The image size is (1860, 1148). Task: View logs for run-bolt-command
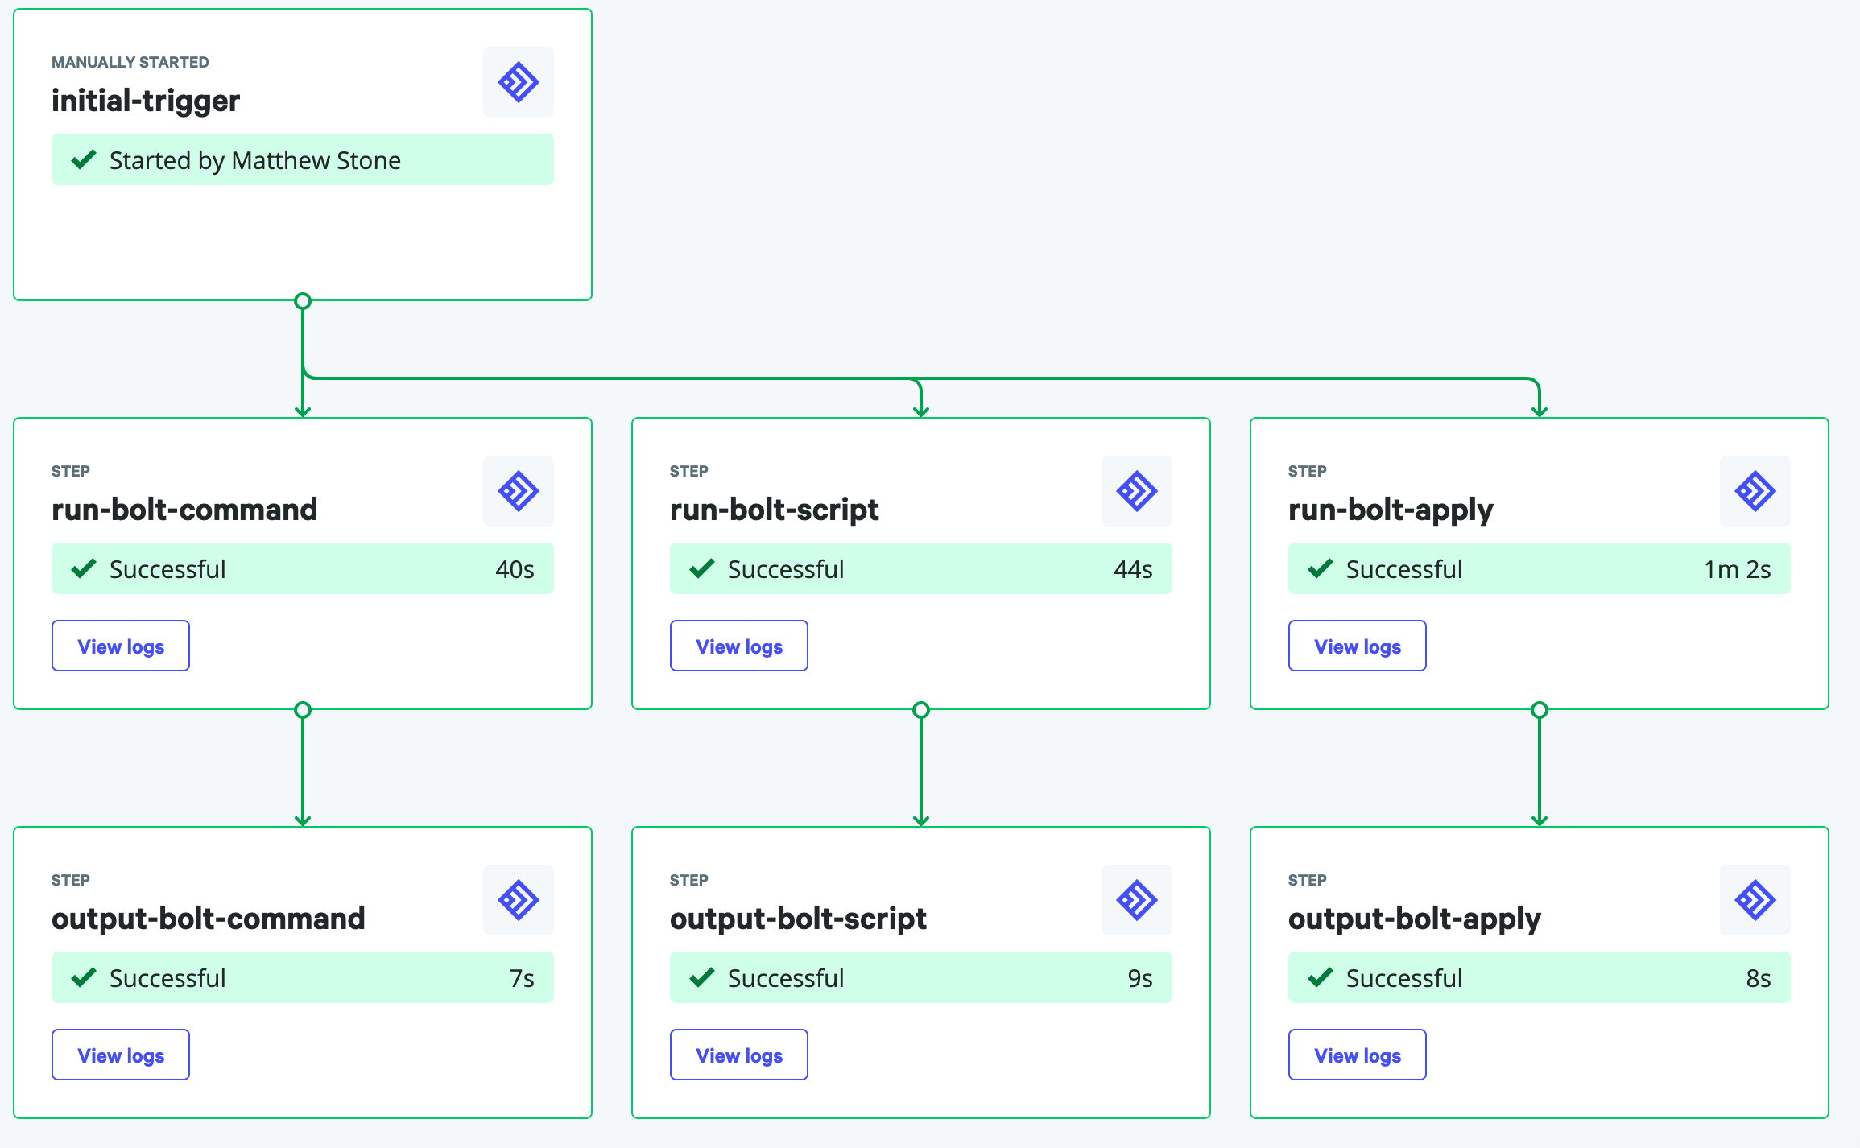click(x=121, y=646)
